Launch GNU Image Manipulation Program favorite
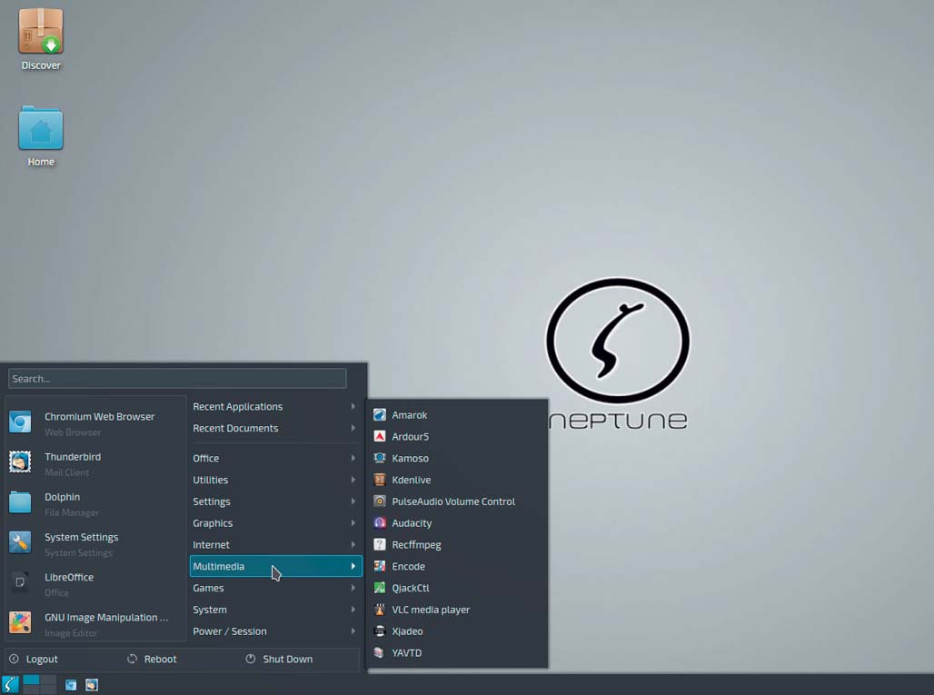Viewport: 934px width, 695px height. [x=95, y=624]
